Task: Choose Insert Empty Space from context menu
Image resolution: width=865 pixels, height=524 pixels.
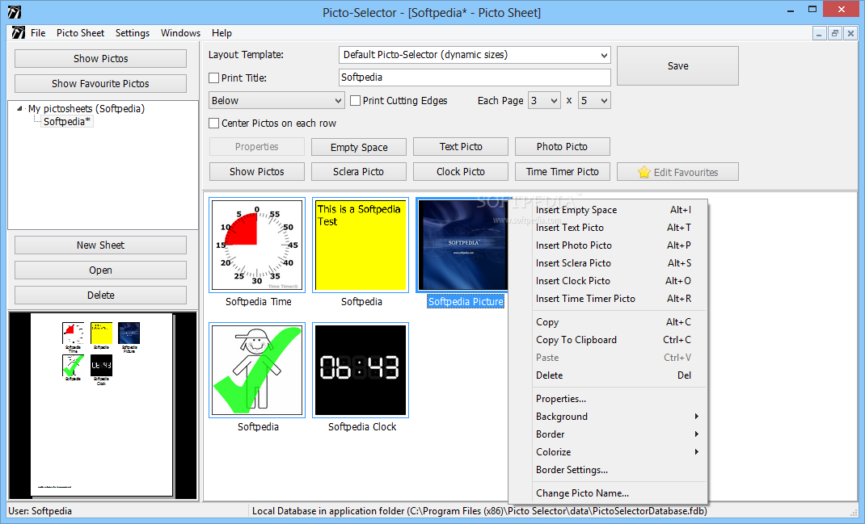Action: point(607,210)
